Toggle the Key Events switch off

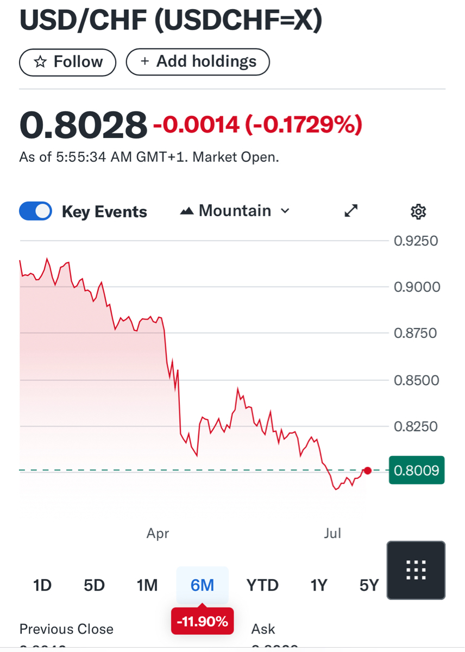coord(35,211)
